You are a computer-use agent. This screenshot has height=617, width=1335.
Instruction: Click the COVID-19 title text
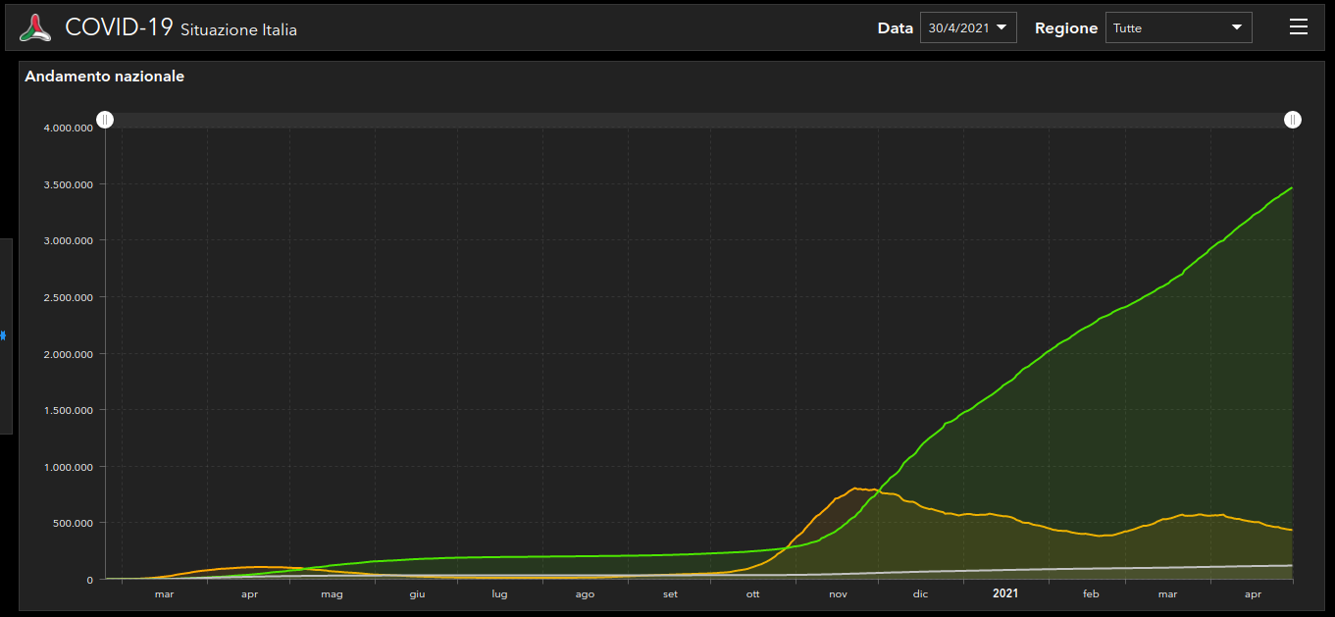tap(119, 27)
